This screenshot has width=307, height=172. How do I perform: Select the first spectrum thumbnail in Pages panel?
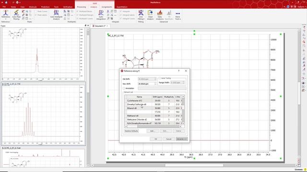pos(43,54)
